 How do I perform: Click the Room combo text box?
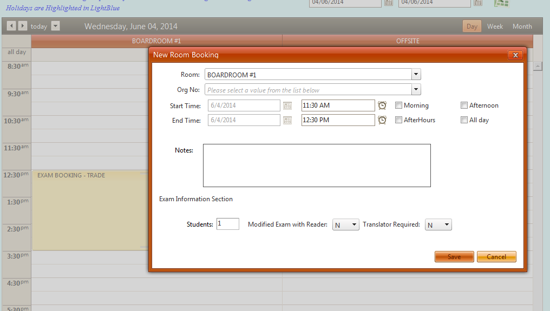(309, 75)
